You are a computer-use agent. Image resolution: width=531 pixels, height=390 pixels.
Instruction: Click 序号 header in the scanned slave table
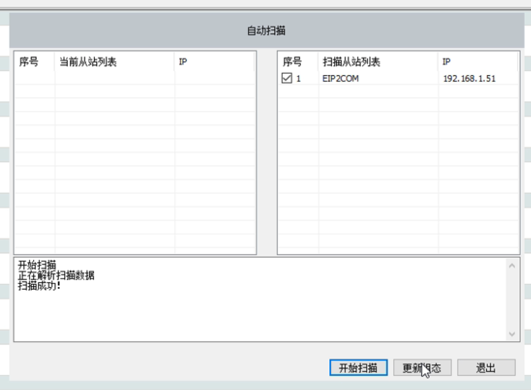(x=292, y=62)
